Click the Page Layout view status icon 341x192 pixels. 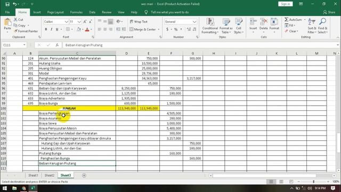click(x=281, y=181)
